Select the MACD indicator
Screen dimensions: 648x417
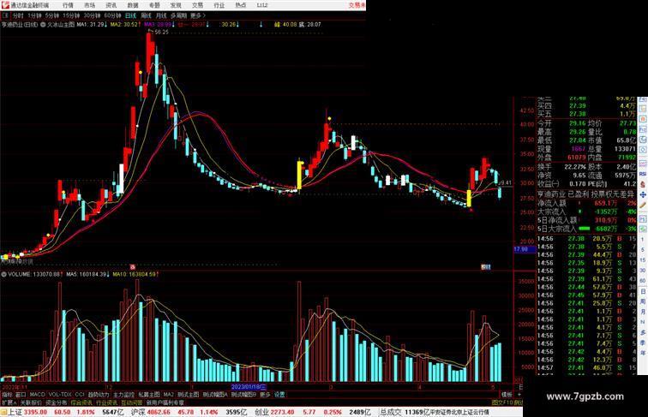[x=37, y=395]
